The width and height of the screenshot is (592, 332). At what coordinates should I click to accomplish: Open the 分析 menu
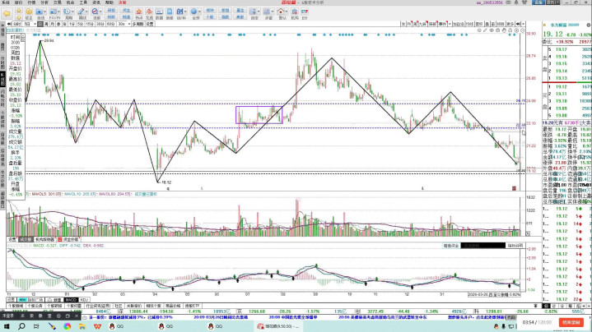tap(44, 3)
